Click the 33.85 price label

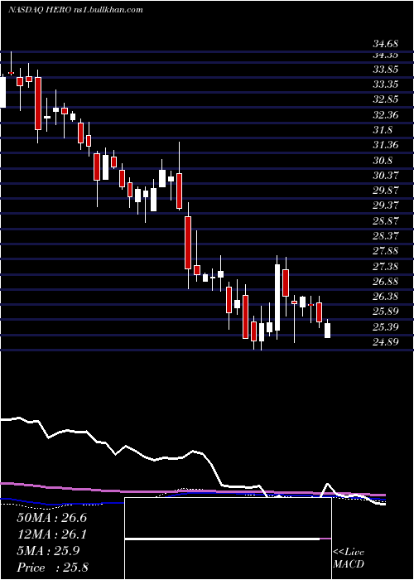[385, 70]
